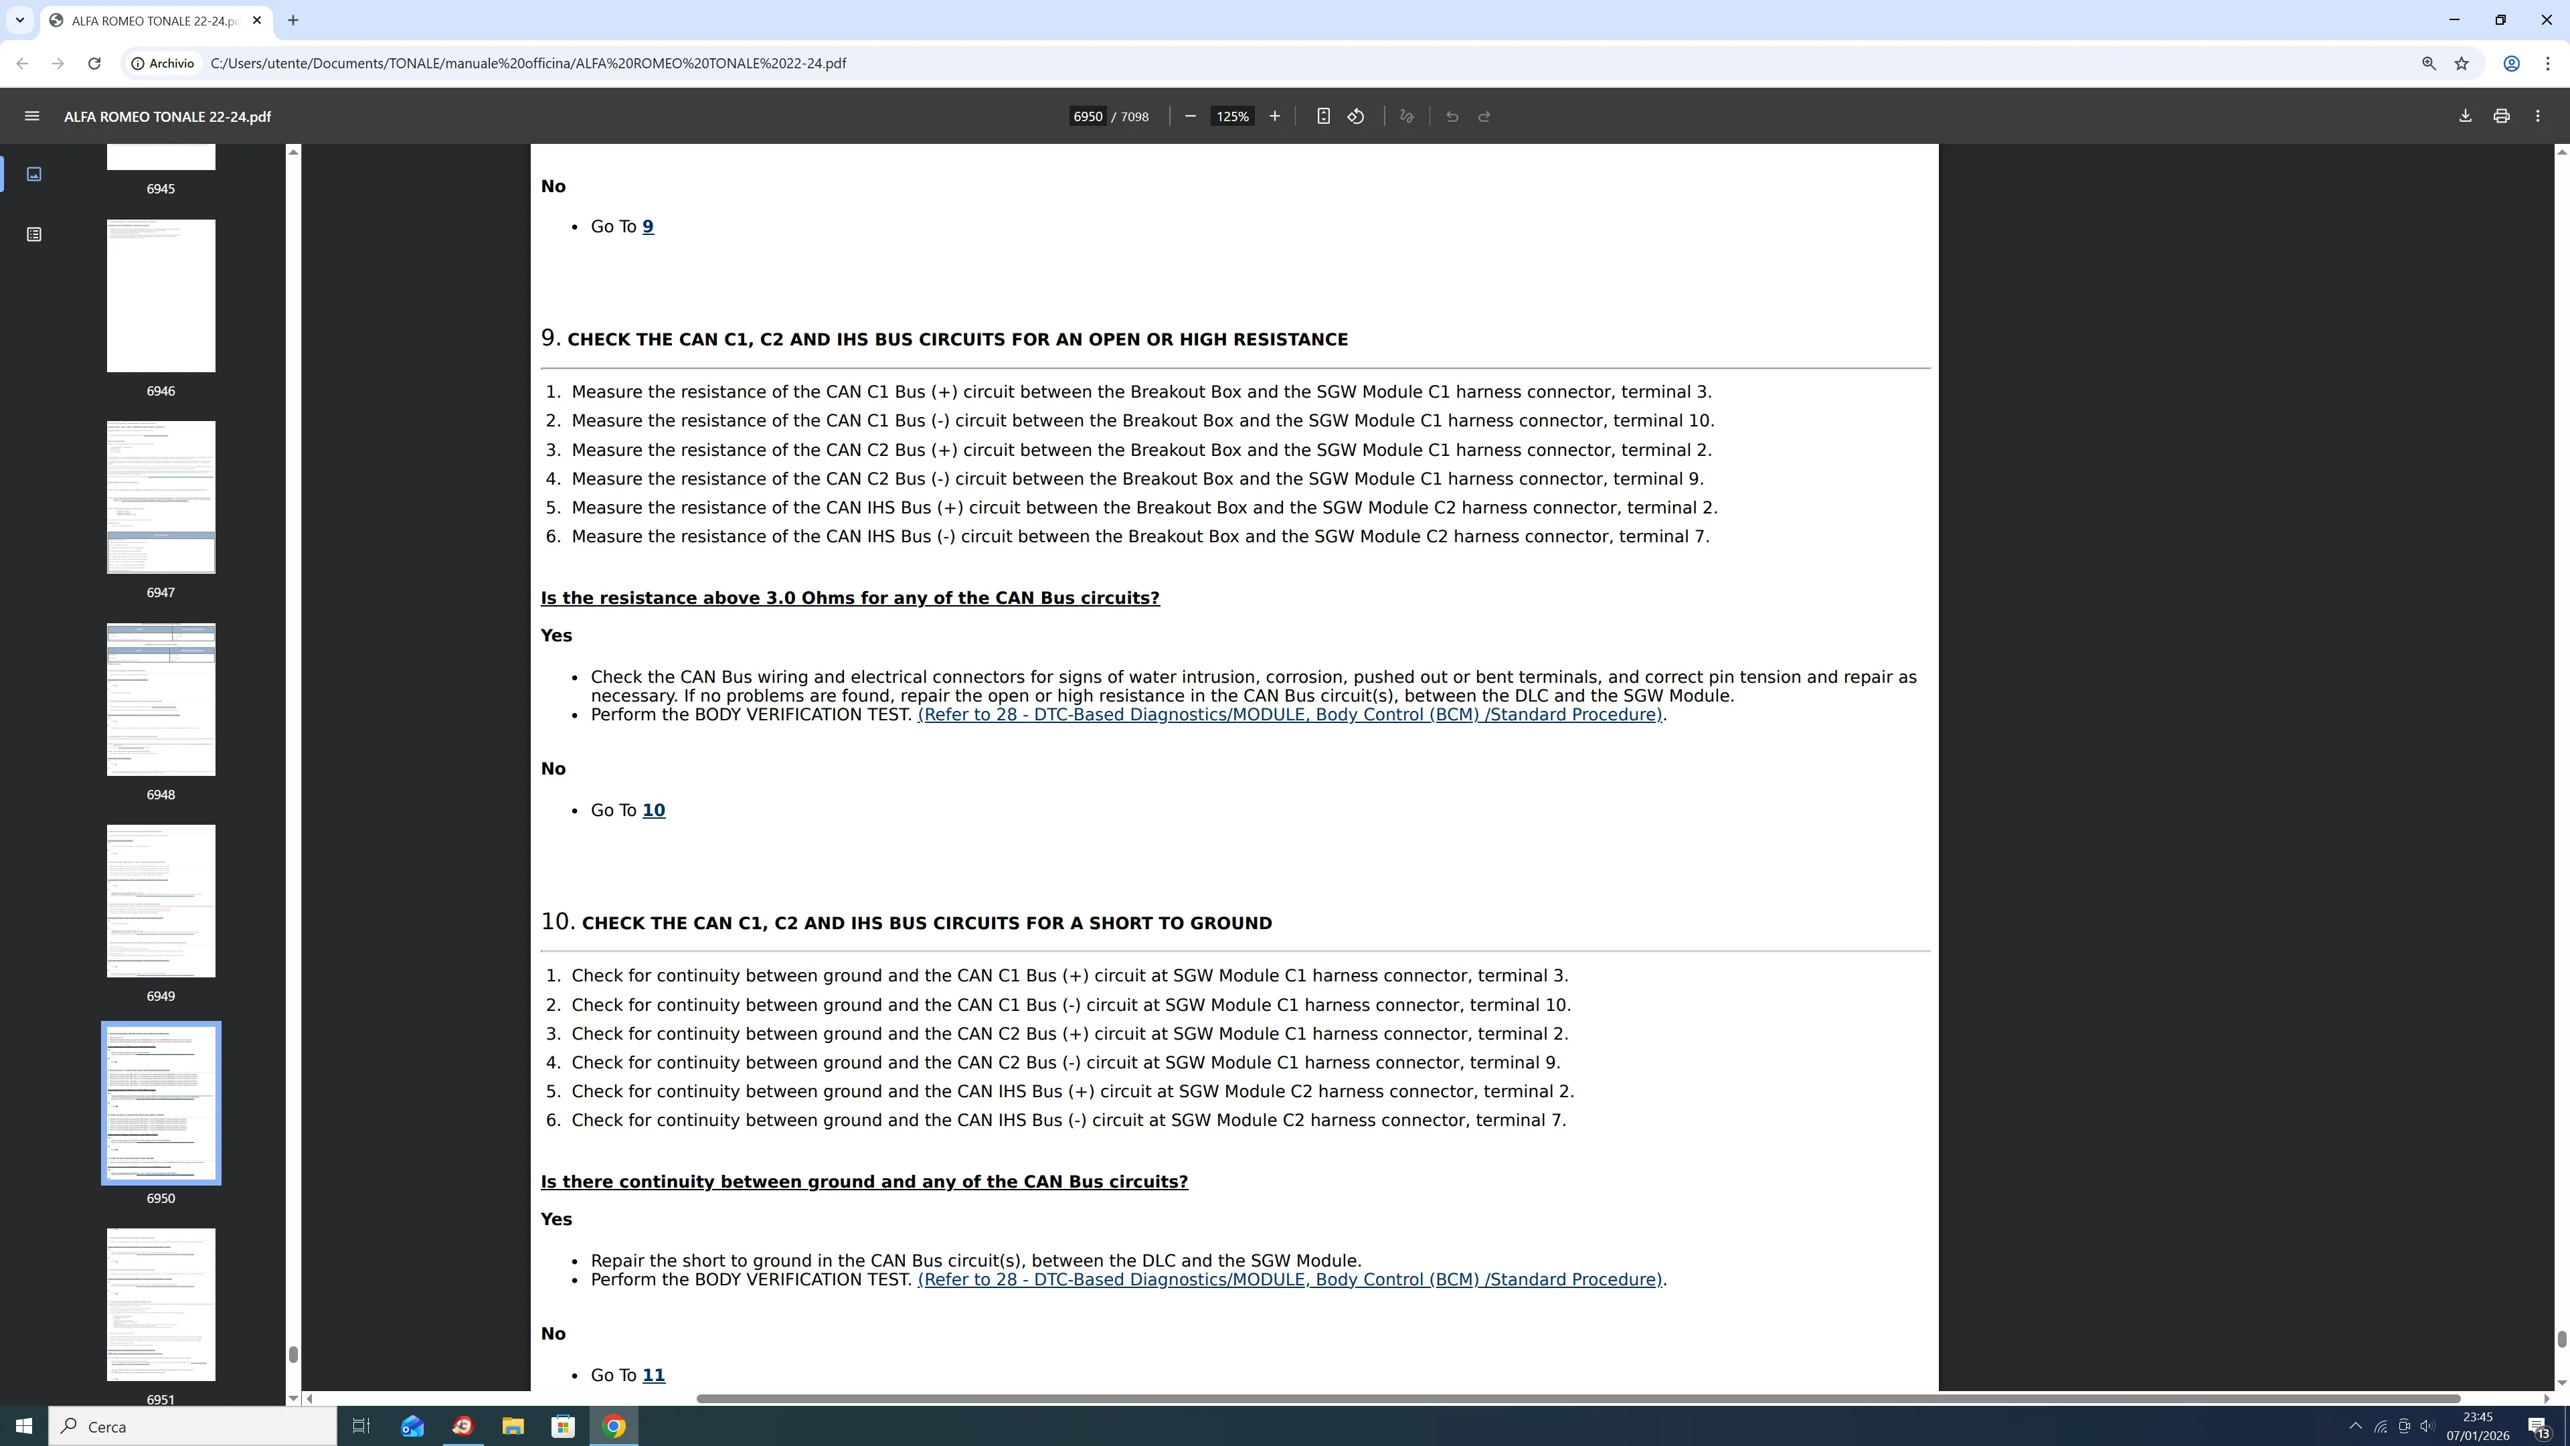The width and height of the screenshot is (2570, 1446).
Task: Zoom in with the plus button
Action: point(1274,116)
